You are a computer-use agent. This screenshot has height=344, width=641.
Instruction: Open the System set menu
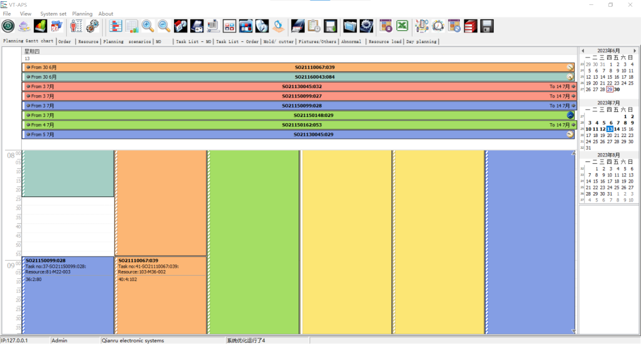coord(53,14)
